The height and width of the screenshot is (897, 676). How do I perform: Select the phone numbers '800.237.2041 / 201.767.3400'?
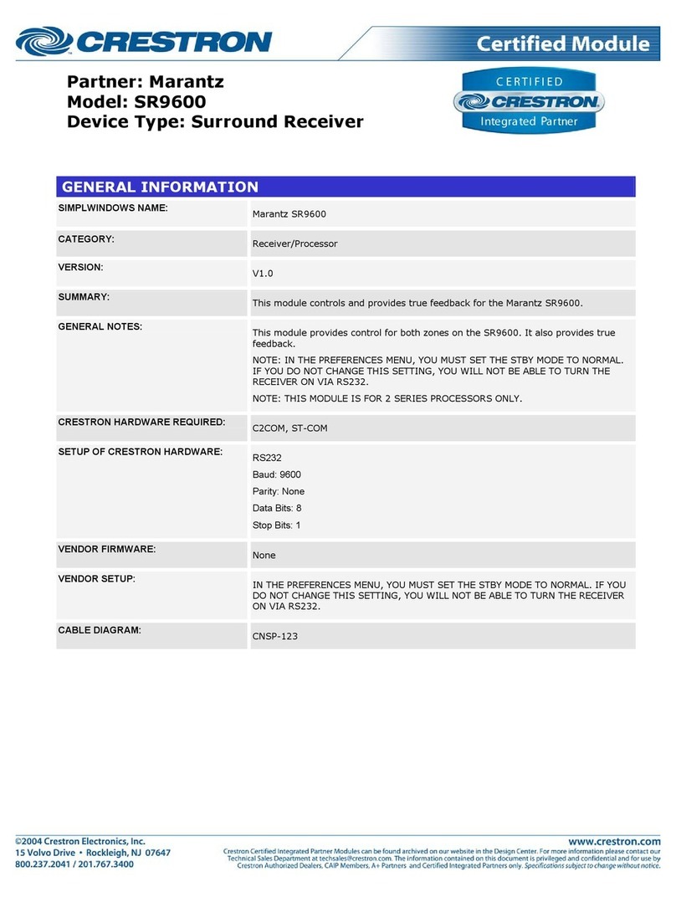click(x=74, y=864)
